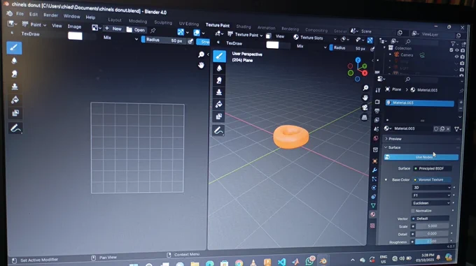Viewport: 476px width, 266px height.
Task: Select the Draw brush in image editor toolbar
Action: pos(14,47)
